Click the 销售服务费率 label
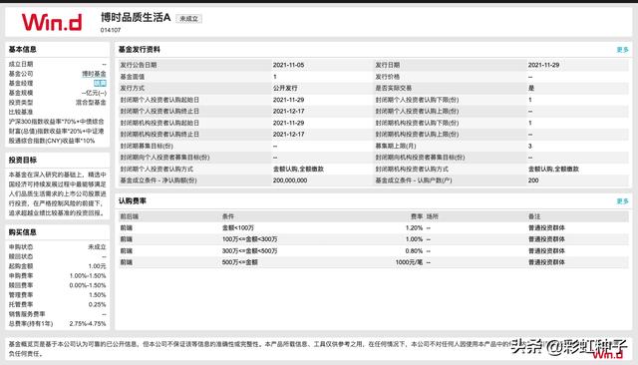 [x=27, y=314]
